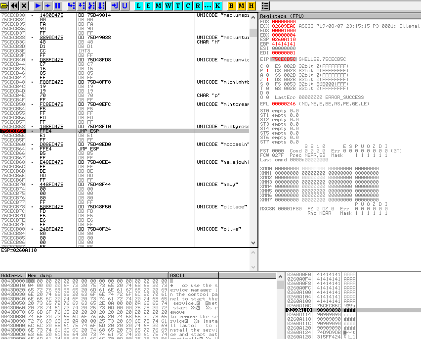This screenshot has width=421, height=339.
Task: Open options via the list icon
Action: tap(265, 5)
